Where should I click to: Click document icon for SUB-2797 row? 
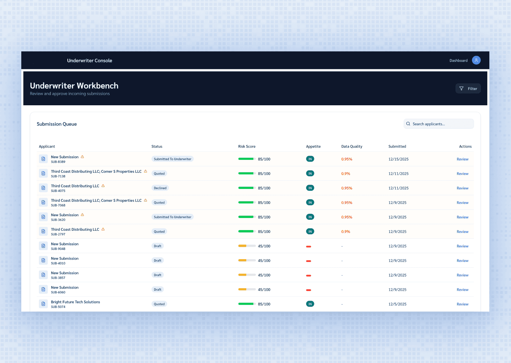pyautogui.click(x=43, y=231)
